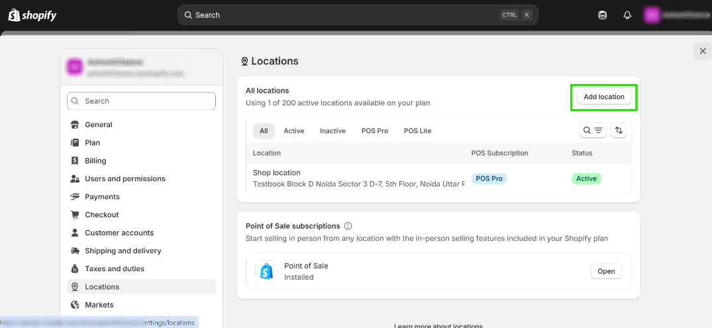This screenshot has height=328, width=712.
Task: Open the Sidekick assistant icon in top bar
Action: click(603, 15)
